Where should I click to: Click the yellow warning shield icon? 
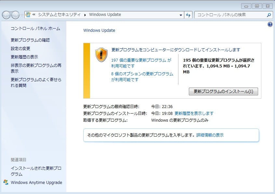pos(101,55)
